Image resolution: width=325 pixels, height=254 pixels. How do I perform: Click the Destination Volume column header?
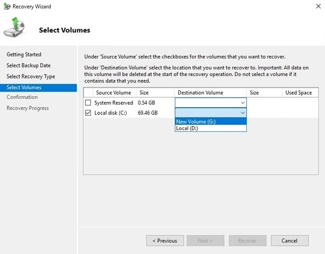click(x=211, y=93)
